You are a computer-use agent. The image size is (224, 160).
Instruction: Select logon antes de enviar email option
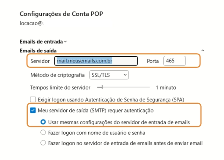(43, 143)
